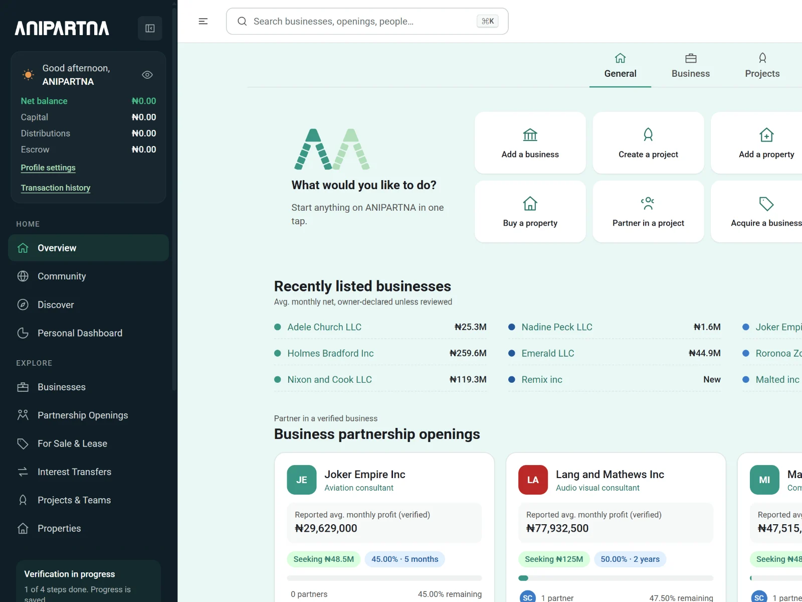Open Profile settings link

click(x=48, y=168)
